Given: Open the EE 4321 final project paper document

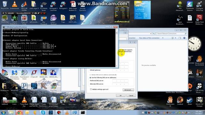Looking at the screenshot, I should [53, 102].
